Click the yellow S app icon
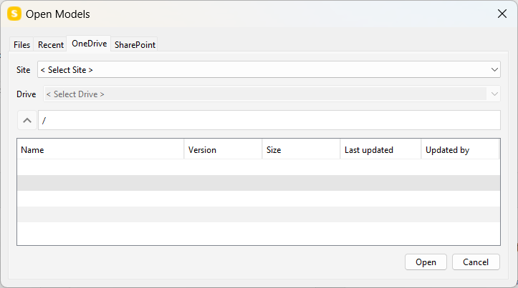 pyautogui.click(x=14, y=14)
